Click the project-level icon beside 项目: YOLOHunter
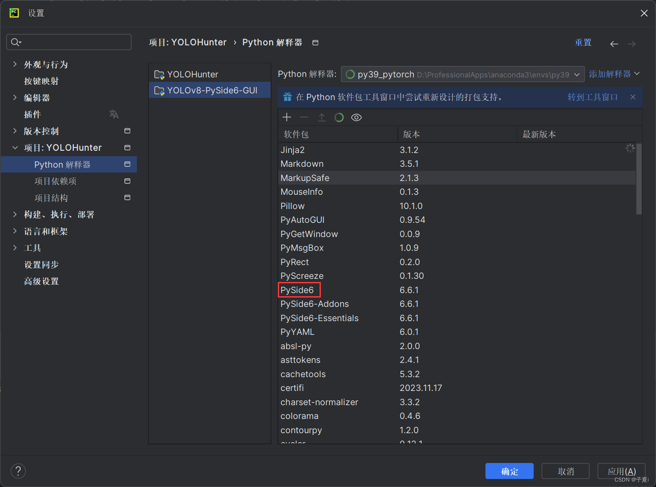Viewport: 656px width, 487px height. [x=128, y=148]
